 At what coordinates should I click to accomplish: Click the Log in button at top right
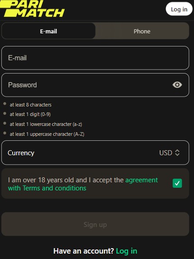click(179, 9)
